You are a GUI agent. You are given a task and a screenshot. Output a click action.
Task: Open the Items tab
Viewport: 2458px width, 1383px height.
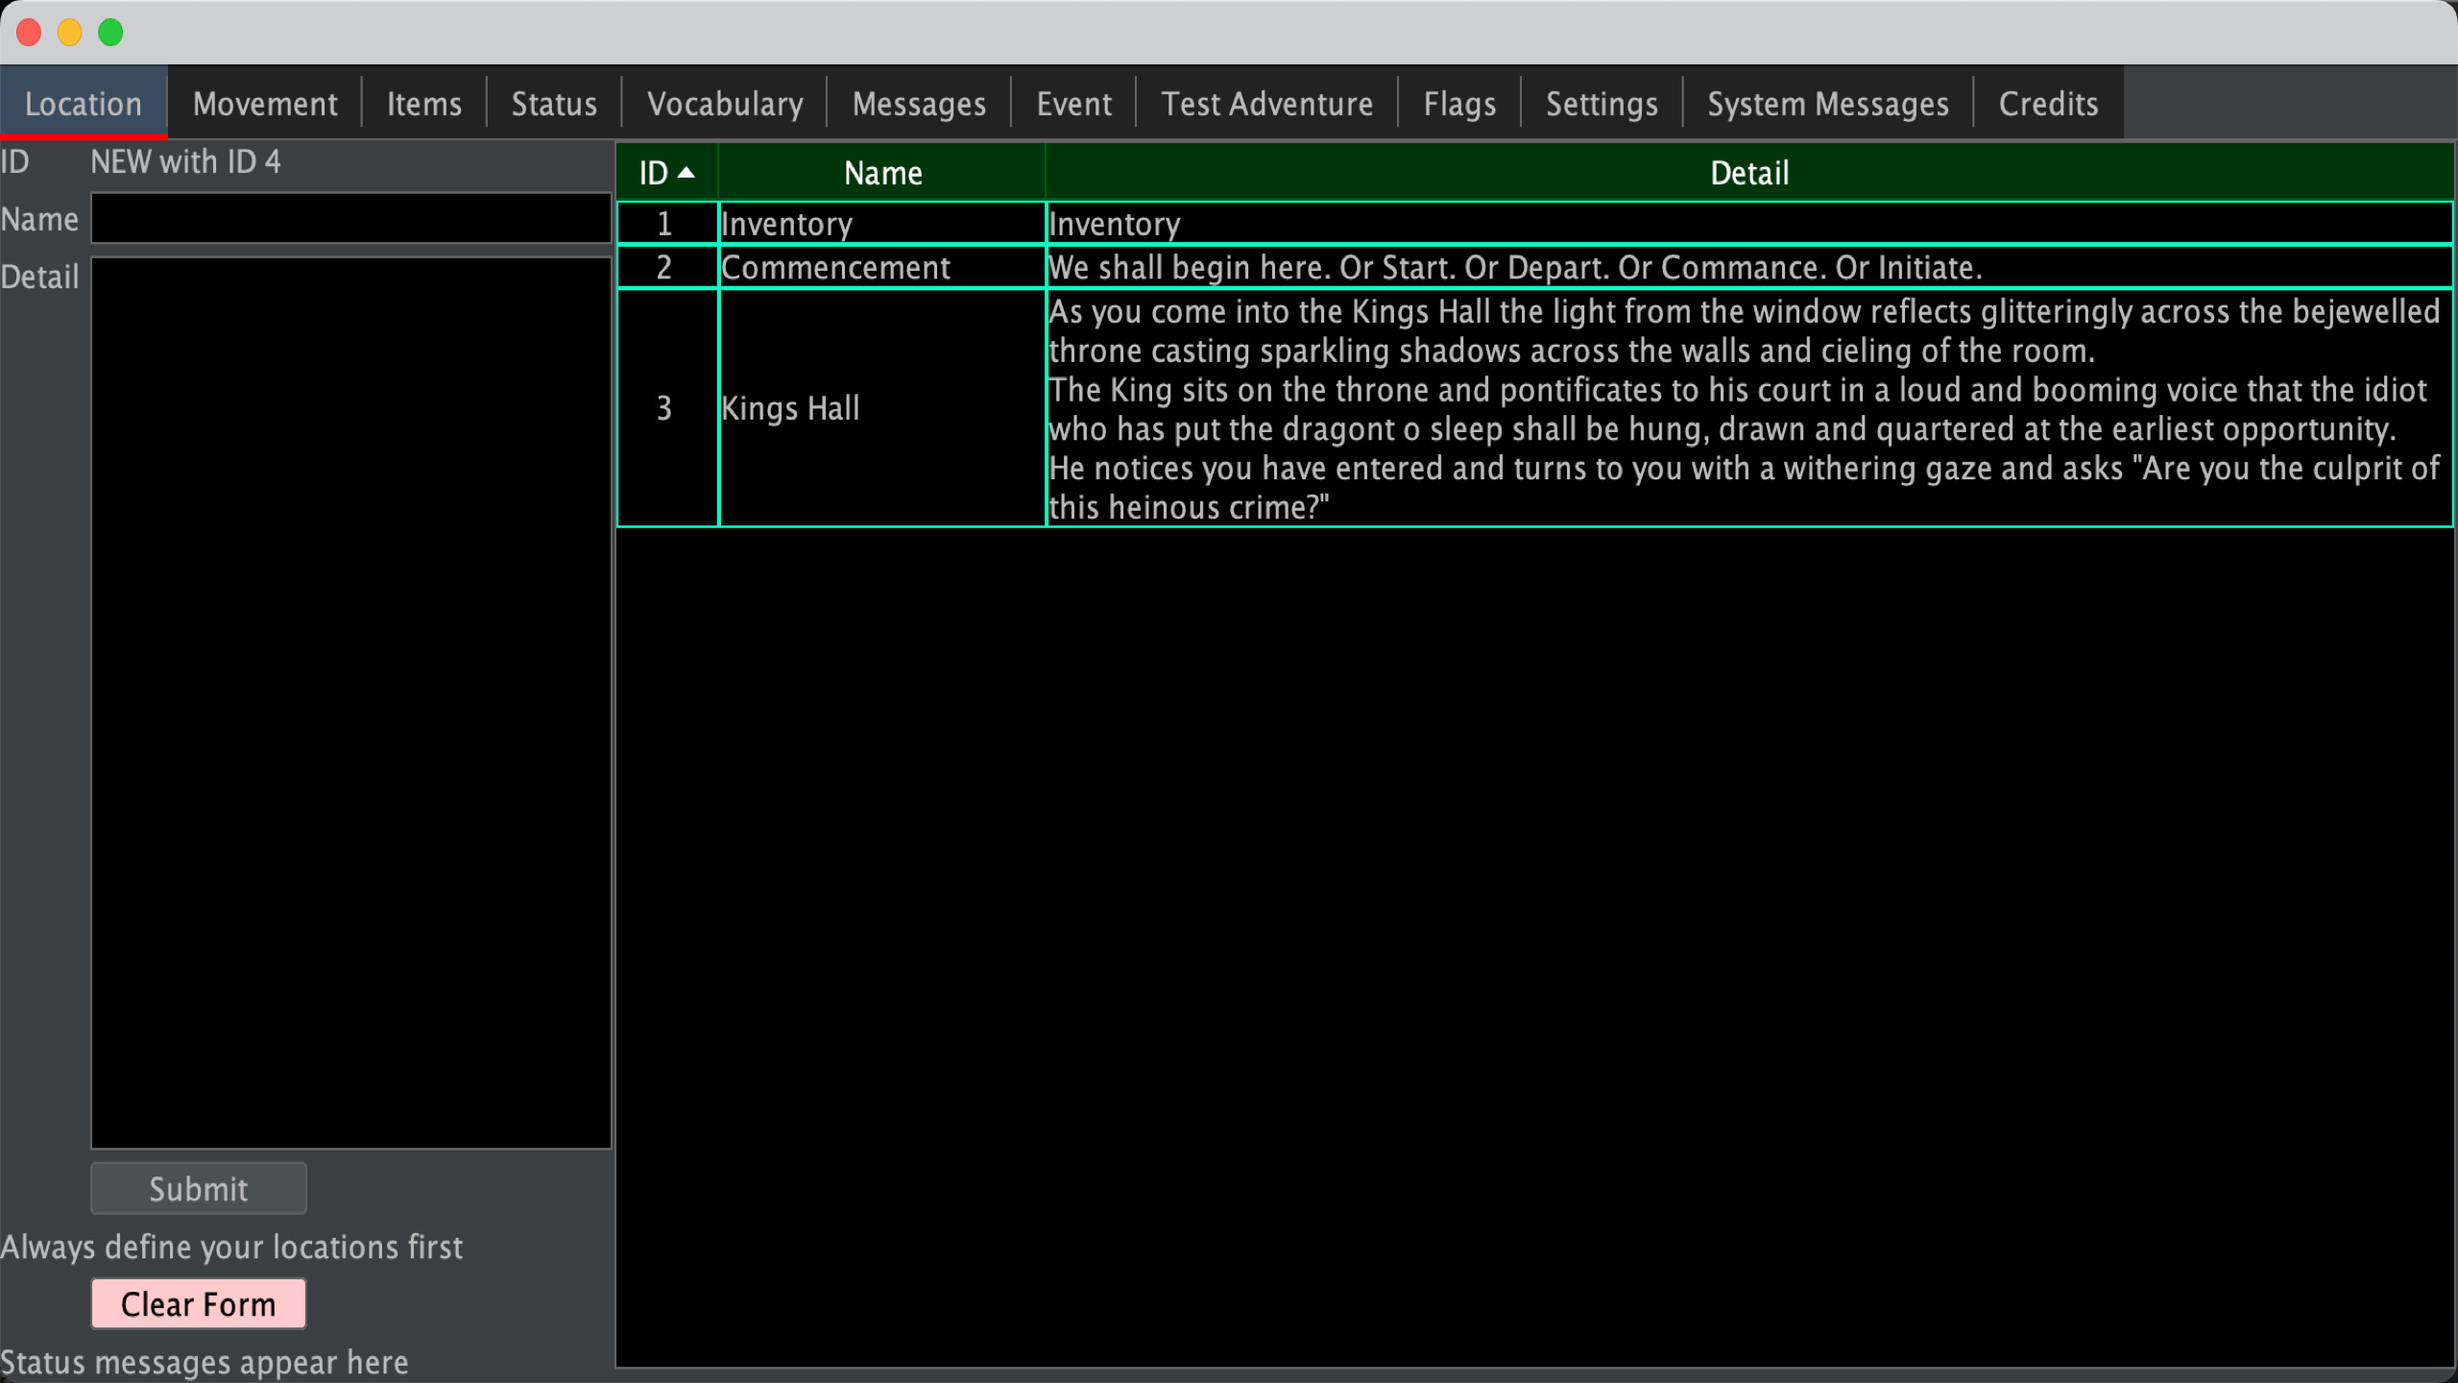(x=423, y=103)
